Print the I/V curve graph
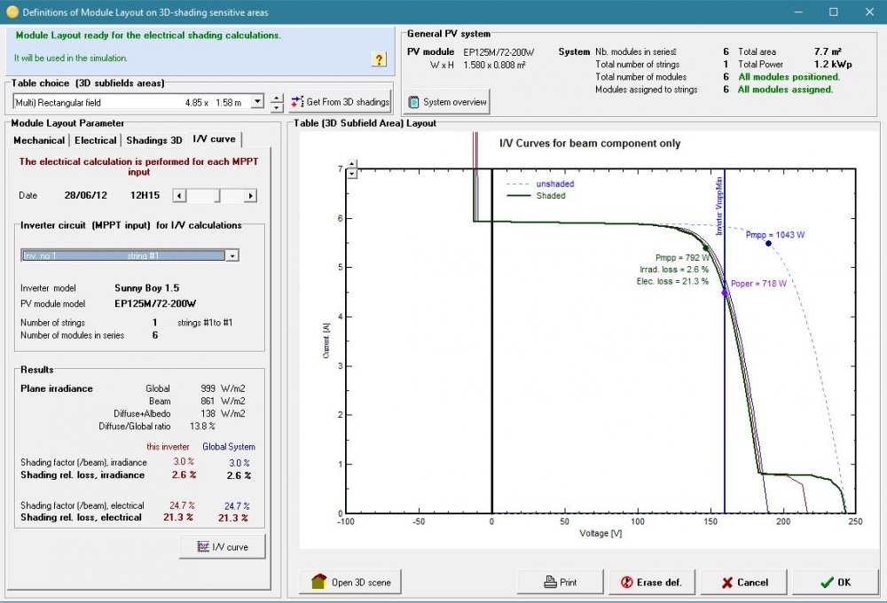 point(560,583)
